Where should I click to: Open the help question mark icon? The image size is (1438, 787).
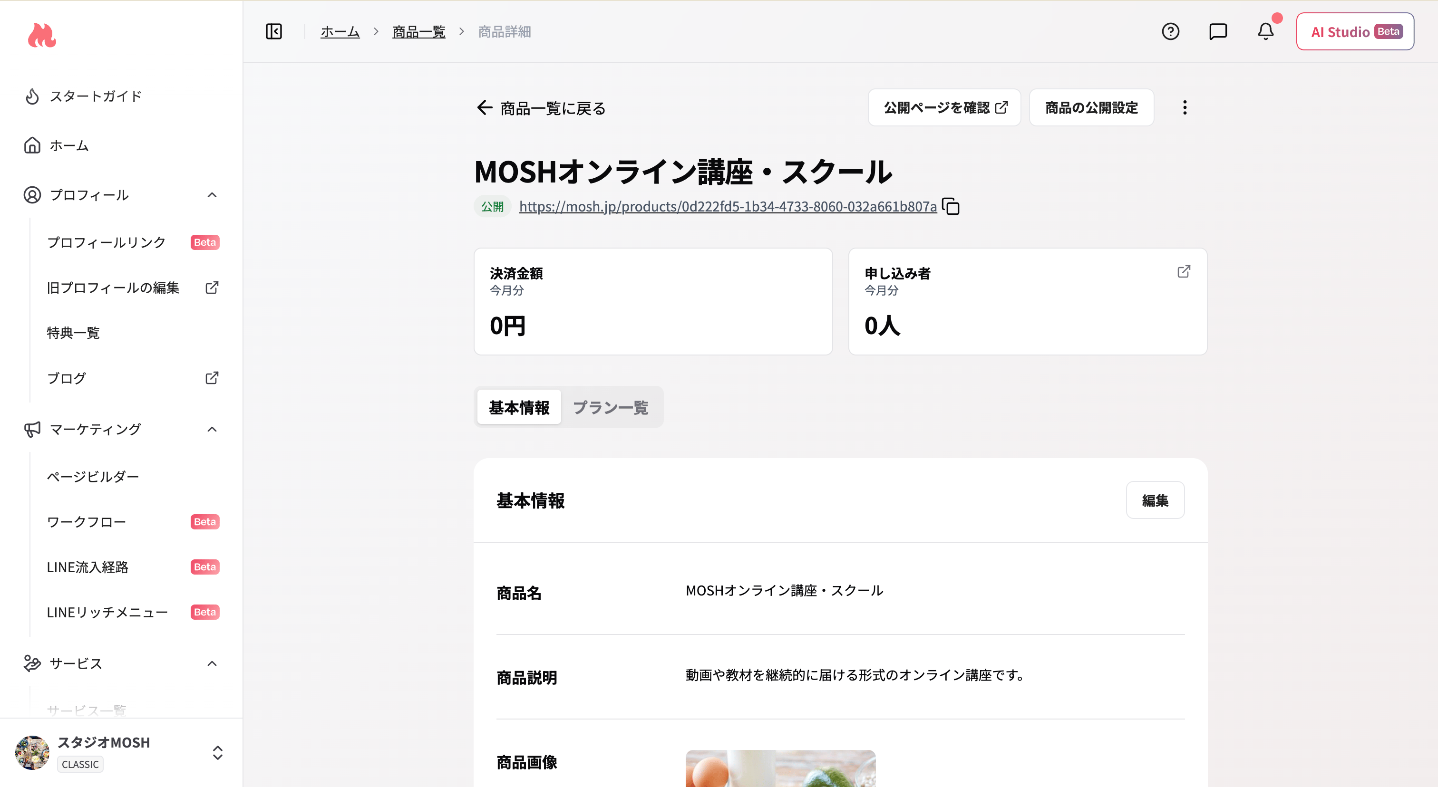1171,31
